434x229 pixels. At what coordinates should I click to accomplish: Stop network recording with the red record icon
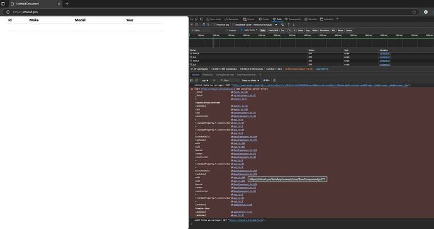click(x=192, y=24)
